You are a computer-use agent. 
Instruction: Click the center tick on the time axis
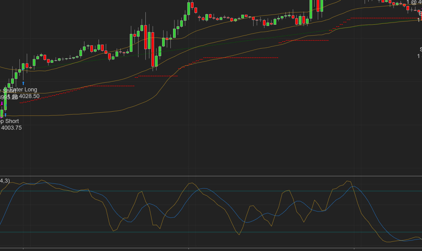[189, 248]
